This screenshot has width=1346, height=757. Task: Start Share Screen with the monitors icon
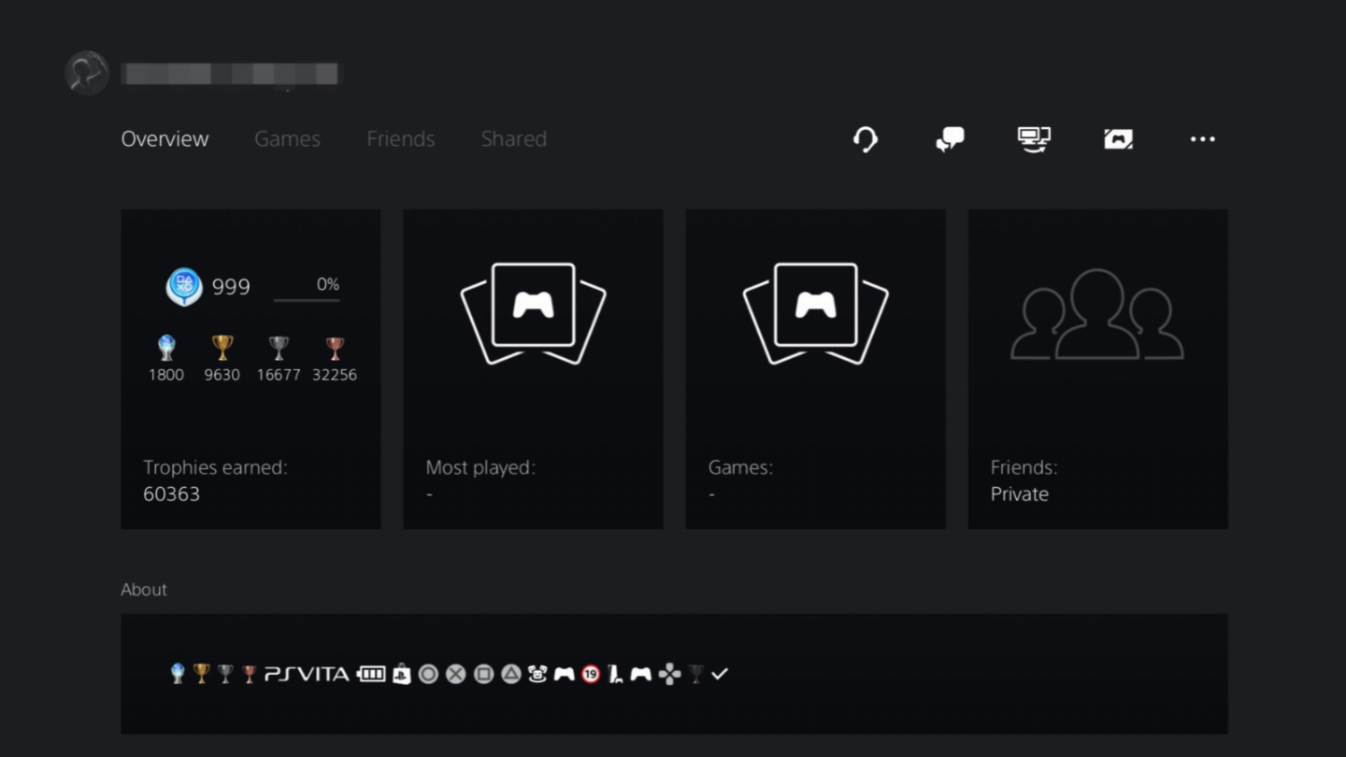coord(1034,139)
